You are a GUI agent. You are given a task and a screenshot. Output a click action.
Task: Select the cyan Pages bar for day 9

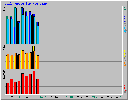pyautogui.click(x=38, y=35)
